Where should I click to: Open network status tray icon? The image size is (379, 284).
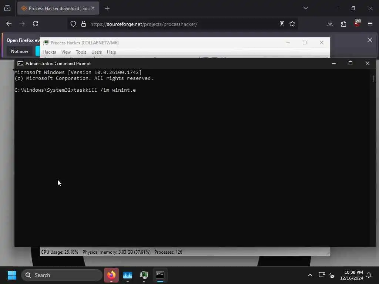pyautogui.click(x=322, y=275)
